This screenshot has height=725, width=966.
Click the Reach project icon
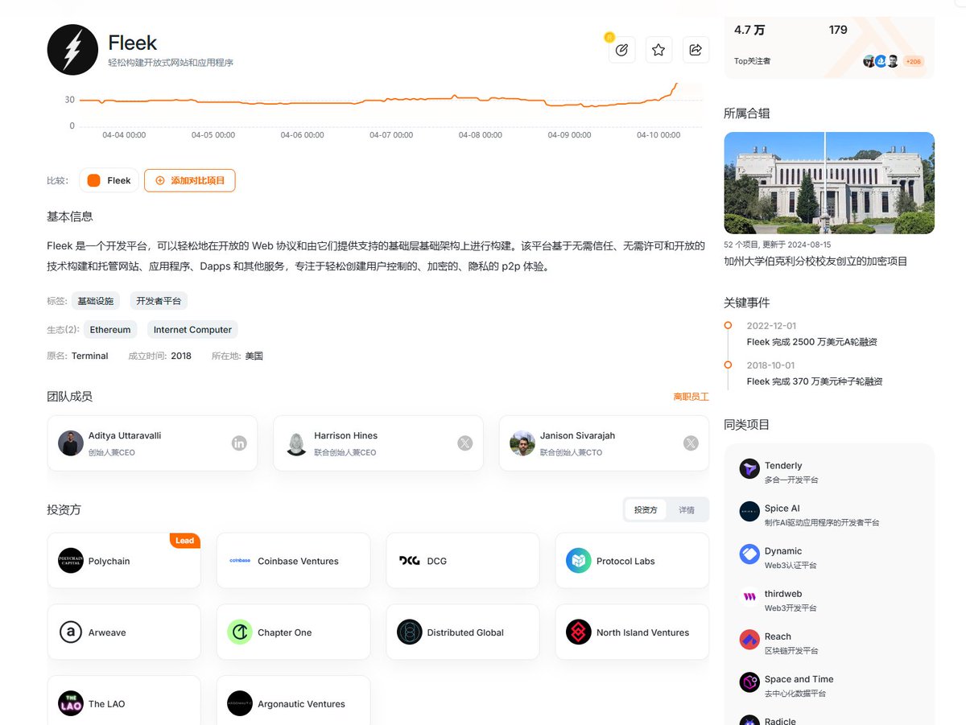click(749, 640)
